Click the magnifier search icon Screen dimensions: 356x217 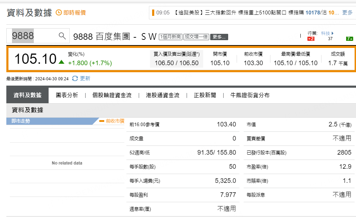click(62, 36)
